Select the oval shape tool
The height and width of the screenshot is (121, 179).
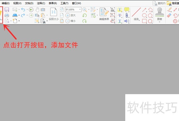coord(145,15)
